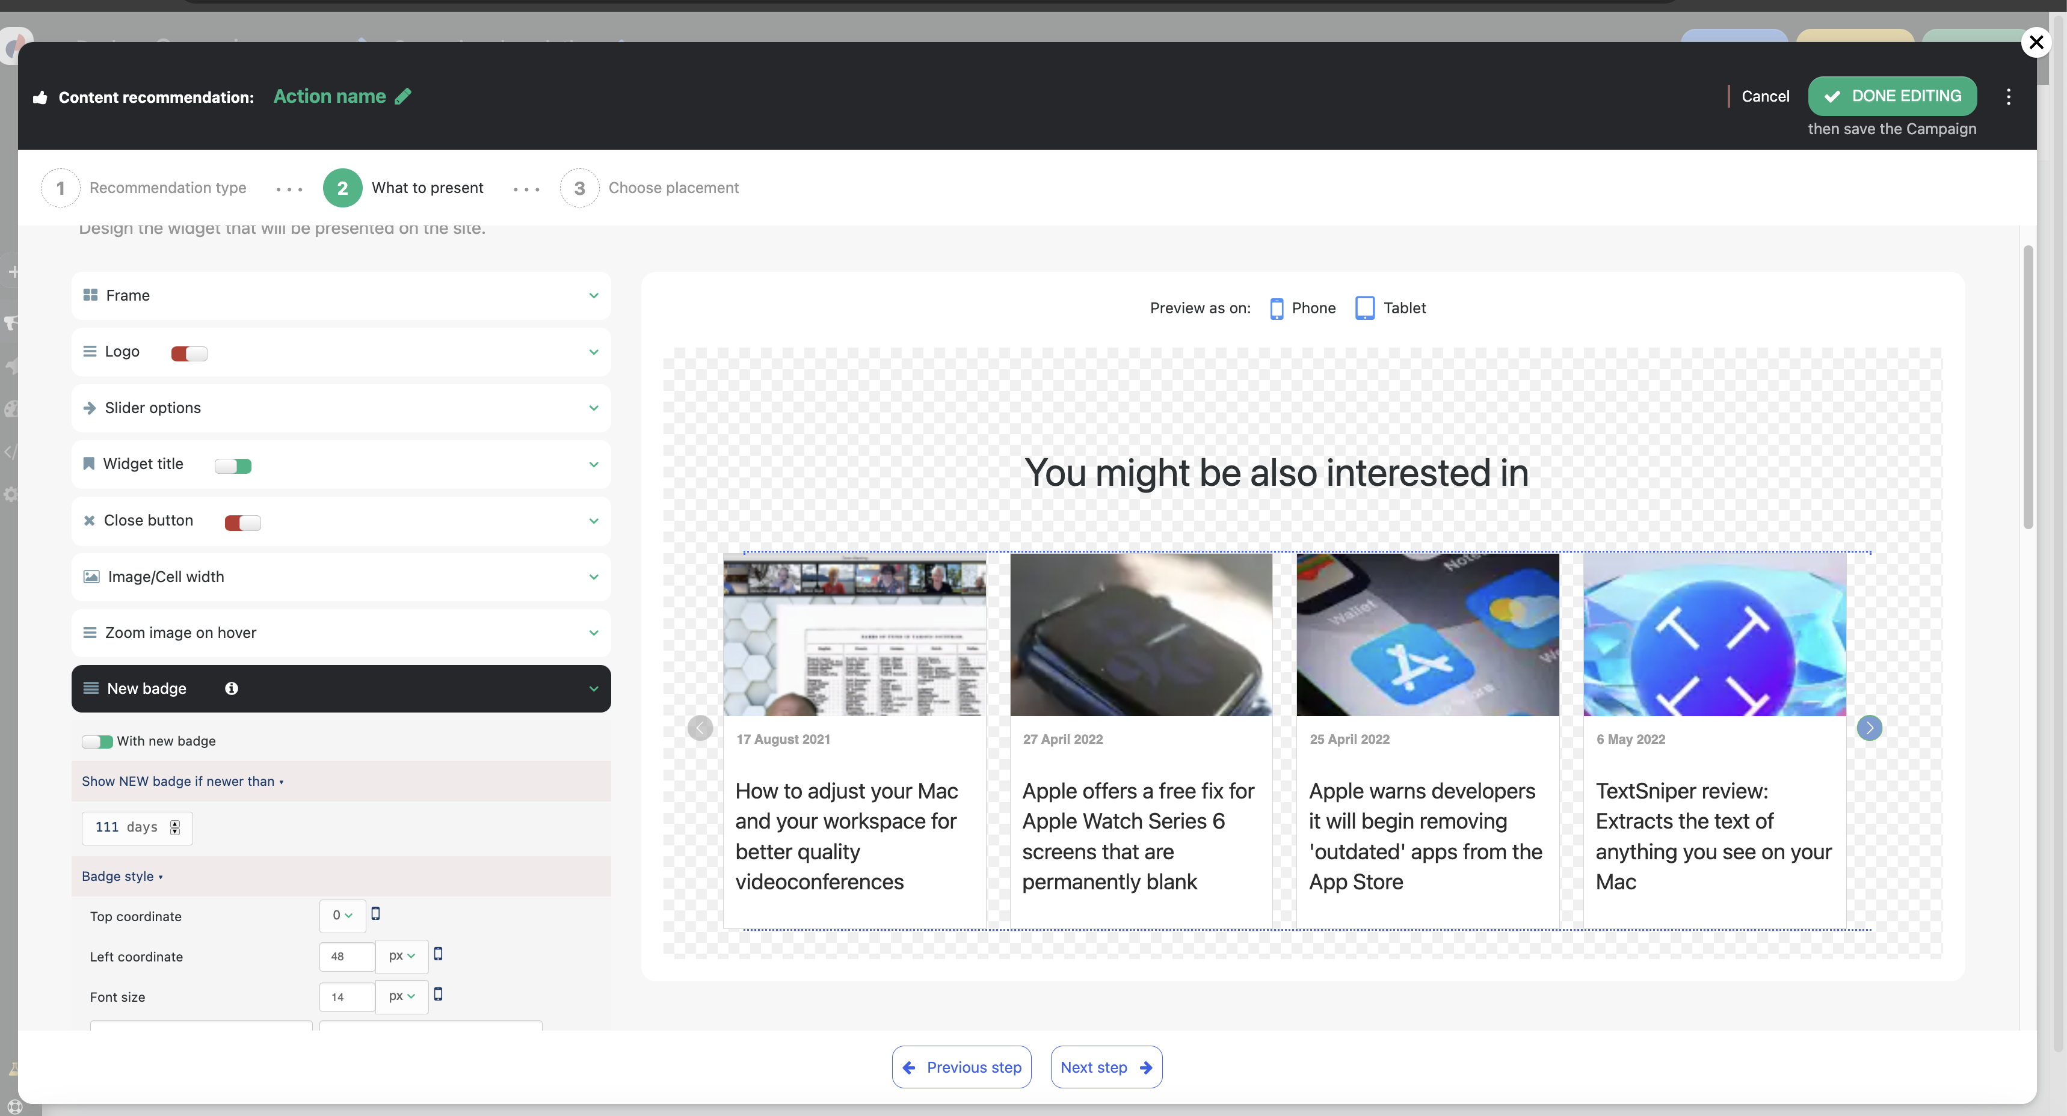Click the date '25 April 2022'
The width and height of the screenshot is (2067, 1116).
tap(1350, 739)
